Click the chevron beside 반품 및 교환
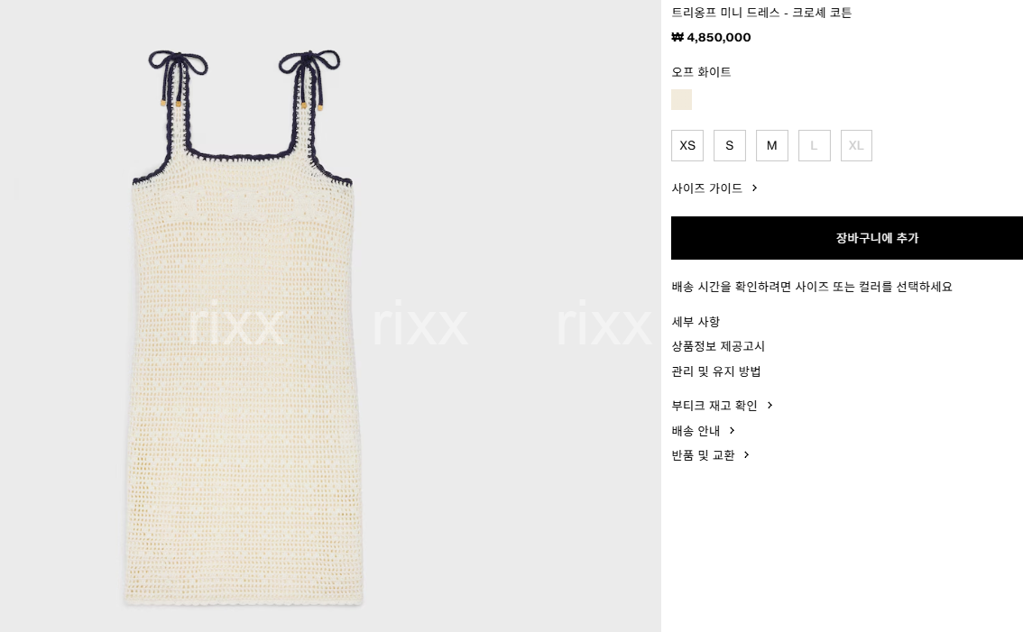The height and width of the screenshot is (632, 1023). [x=747, y=454]
